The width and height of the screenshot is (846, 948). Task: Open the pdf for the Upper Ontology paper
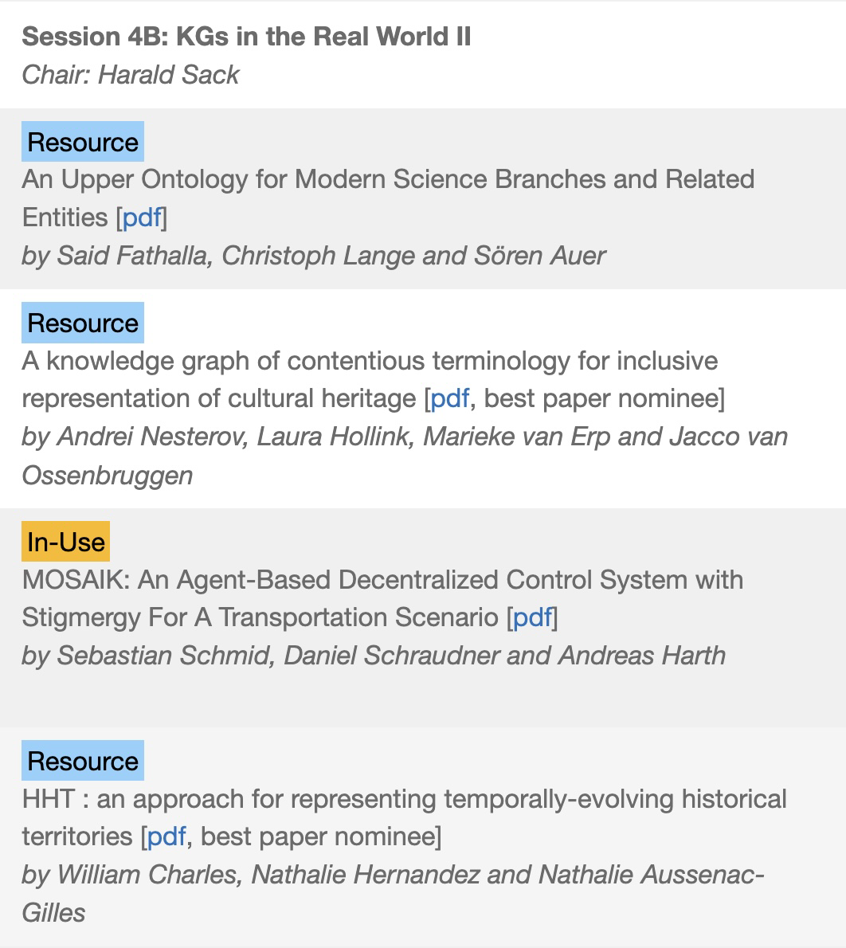142,217
